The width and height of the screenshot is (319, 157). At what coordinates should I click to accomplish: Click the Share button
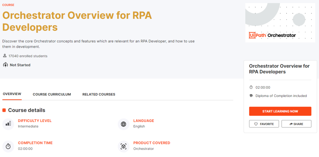point(296,124)
